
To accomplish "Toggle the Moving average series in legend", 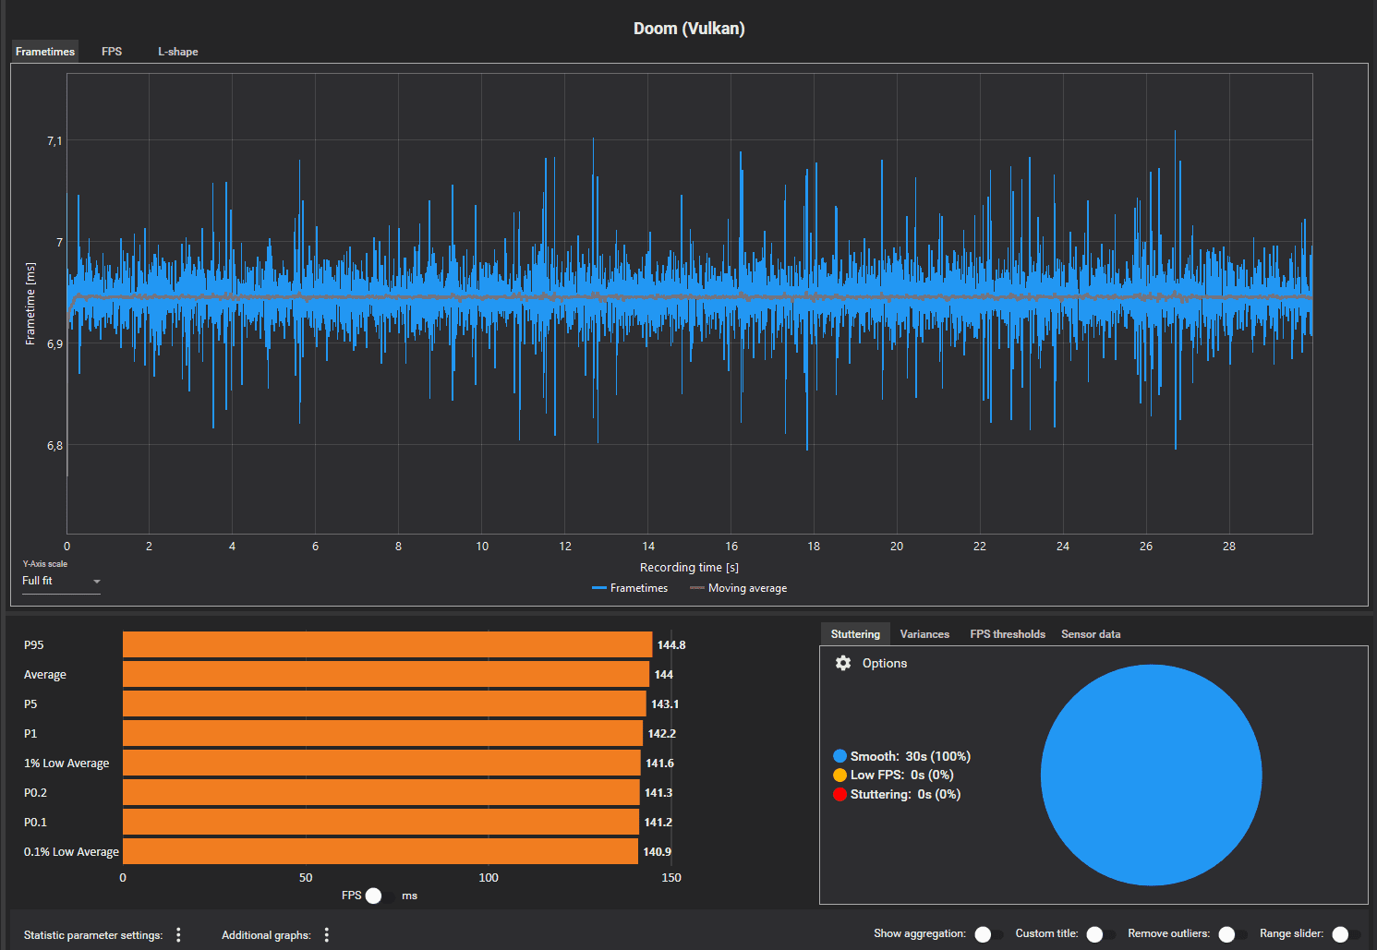I will coord(738,588).
